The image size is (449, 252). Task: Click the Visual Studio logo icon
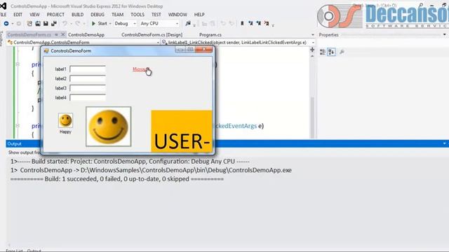coord(3,6)
